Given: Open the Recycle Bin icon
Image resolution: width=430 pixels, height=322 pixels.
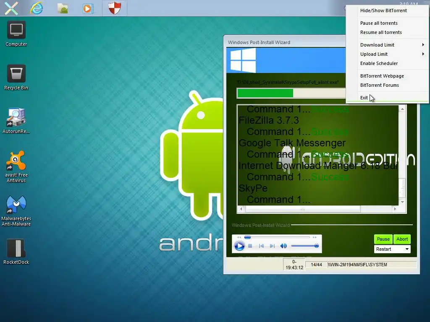Looking at the screenshot, I should pyautogui.click(x=16, y=78).
